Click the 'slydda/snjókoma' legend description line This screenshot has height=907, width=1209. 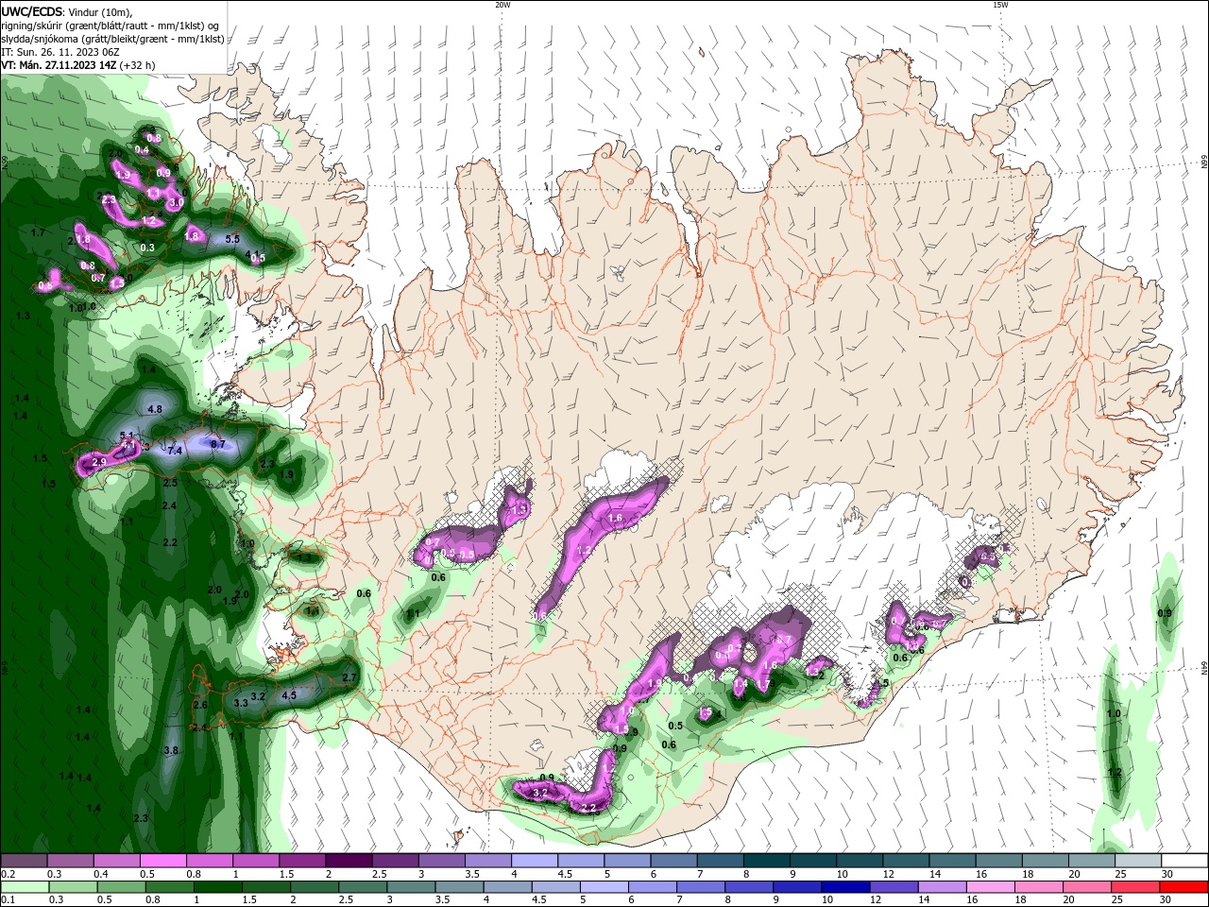point(112,39)
